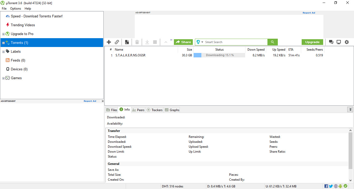Click the Add Torrent plus icon
The width and height of the screenshot is (354, 189).
[x=109, y=42]
